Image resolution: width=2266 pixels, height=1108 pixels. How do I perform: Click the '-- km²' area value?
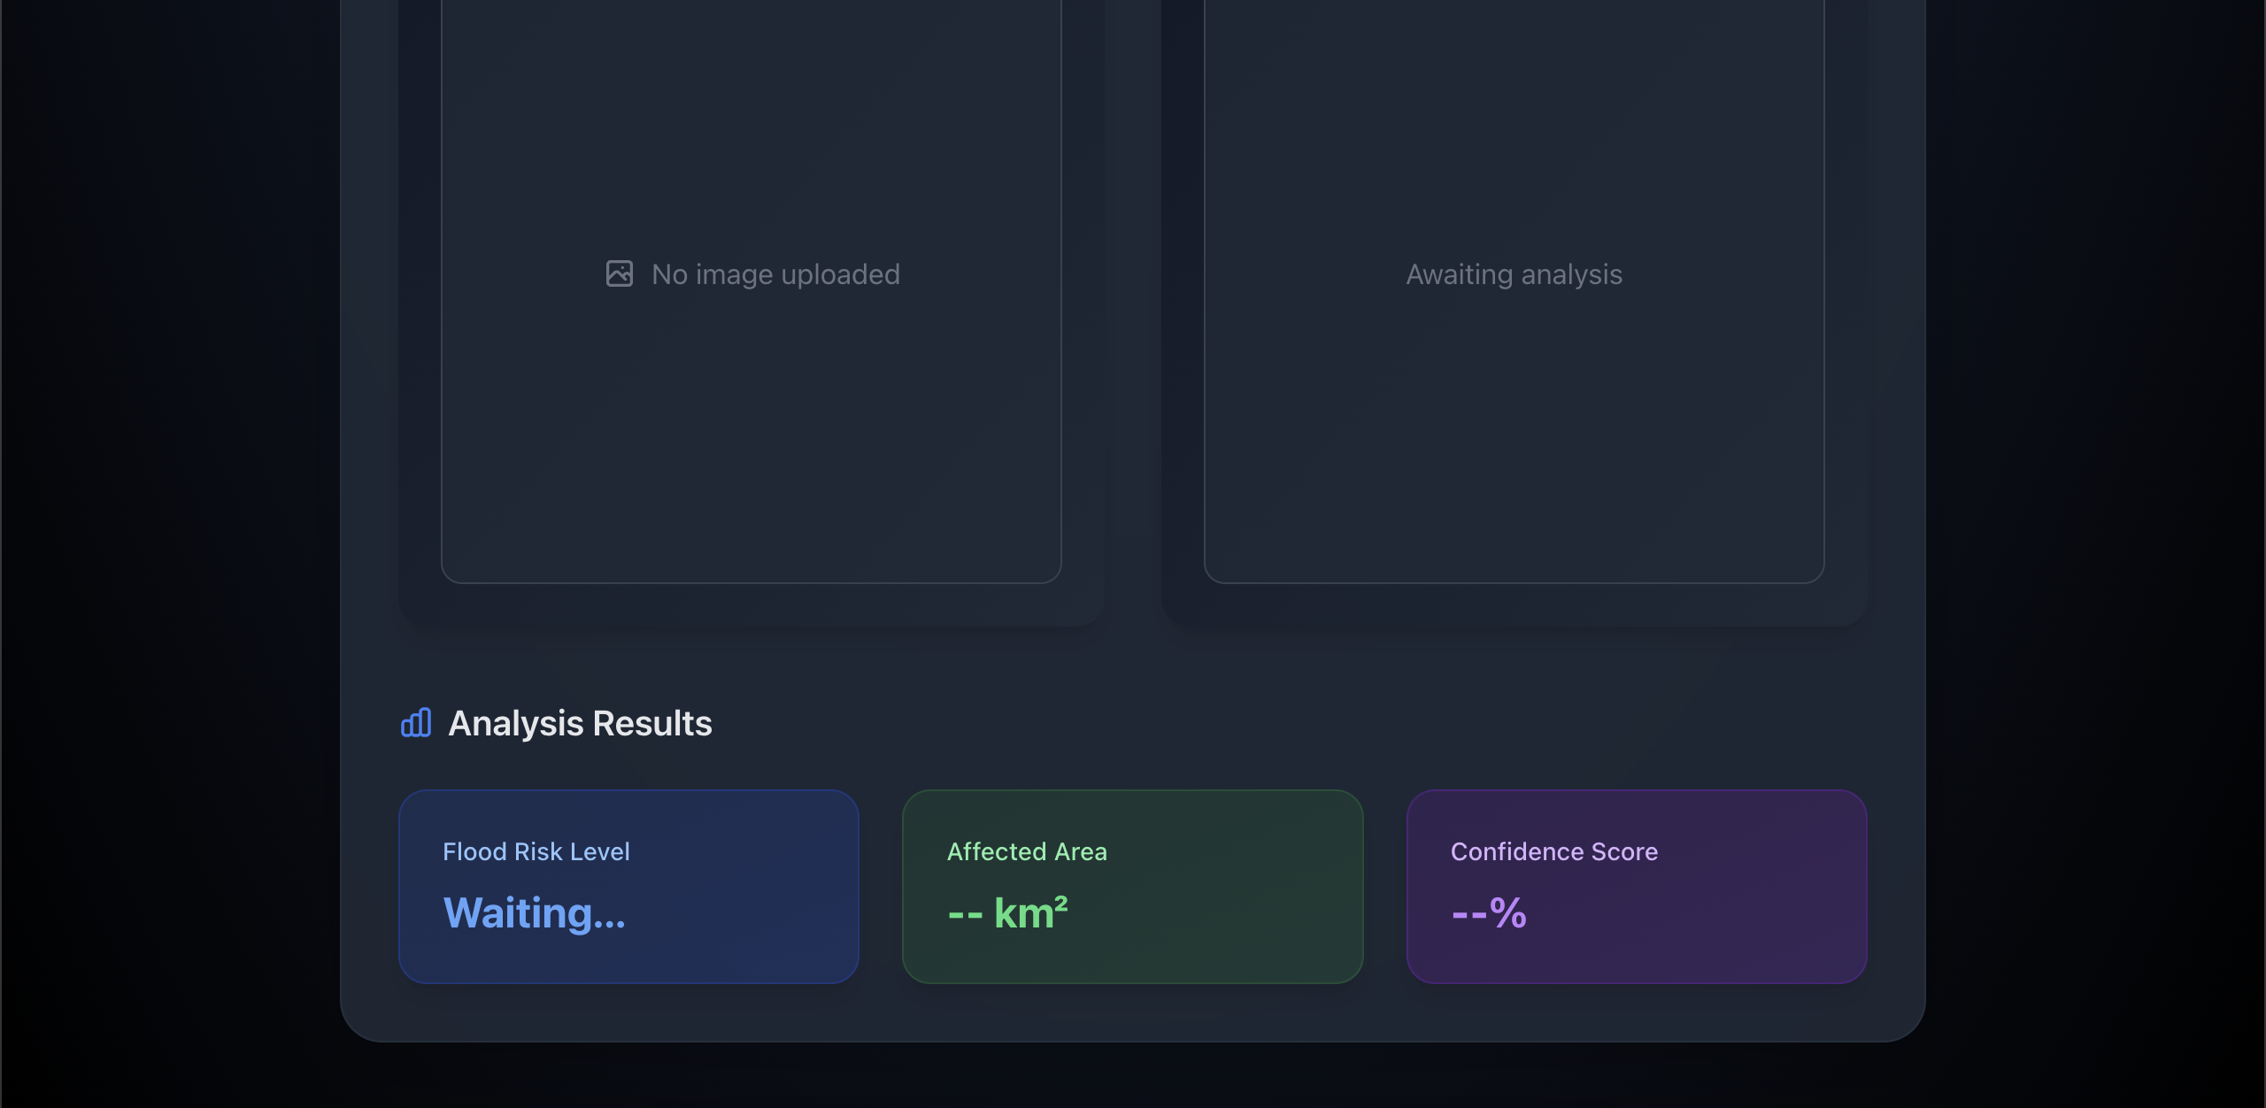pos(1007,912)
